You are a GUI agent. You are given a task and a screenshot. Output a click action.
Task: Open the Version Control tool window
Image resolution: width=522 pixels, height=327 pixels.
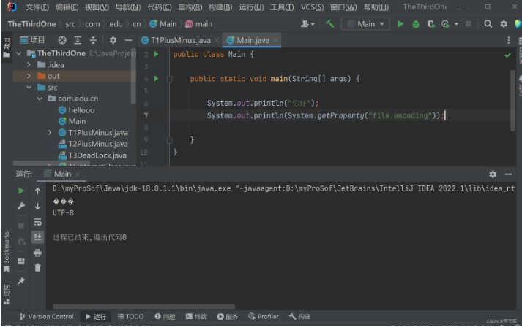click(47, 316)
